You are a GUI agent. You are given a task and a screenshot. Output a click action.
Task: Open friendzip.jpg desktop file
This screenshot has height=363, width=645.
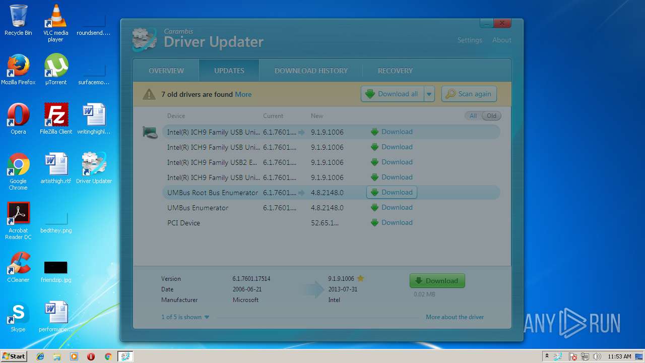[x=56, y=271]
